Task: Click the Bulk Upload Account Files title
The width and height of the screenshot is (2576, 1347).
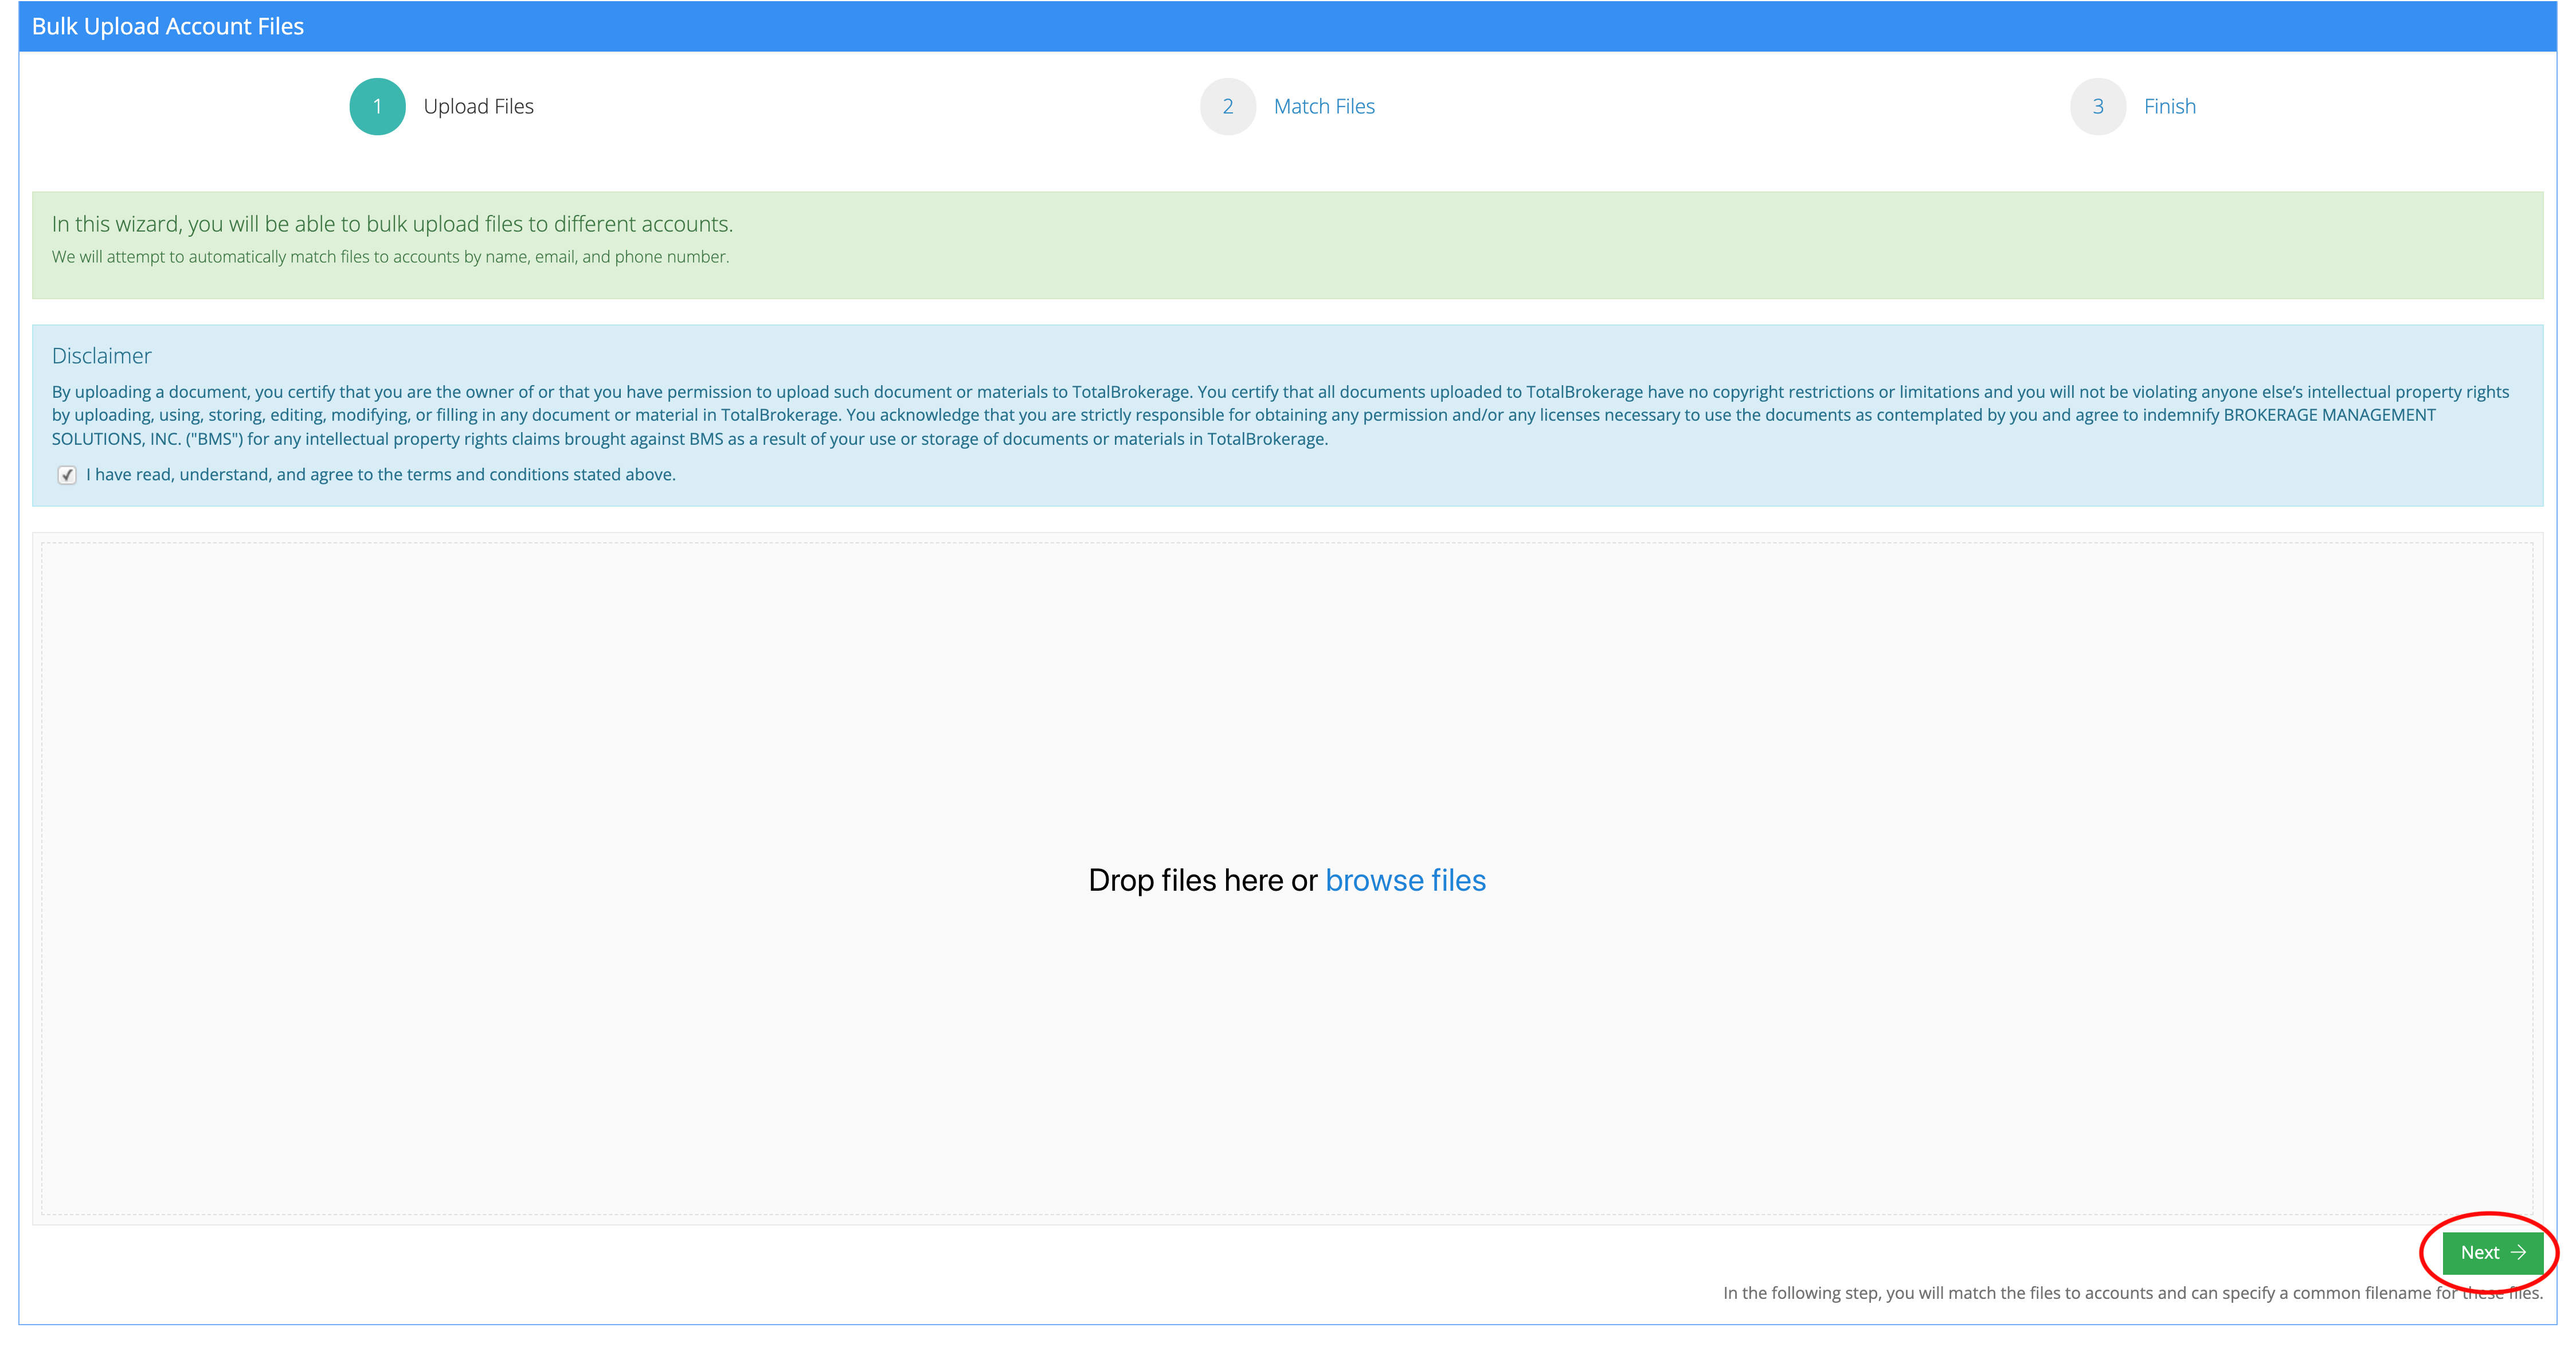Action: 168,26
